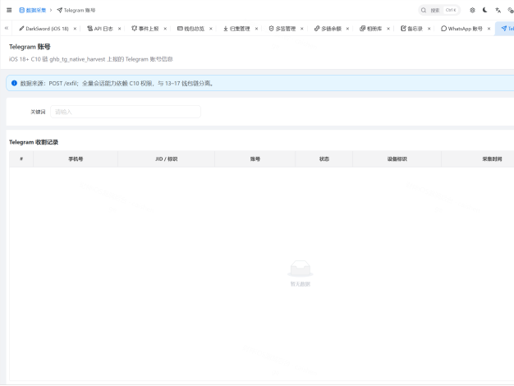
Task: Open the 数据采集 breadcrumb link
Action: click(x=33, y=10)
